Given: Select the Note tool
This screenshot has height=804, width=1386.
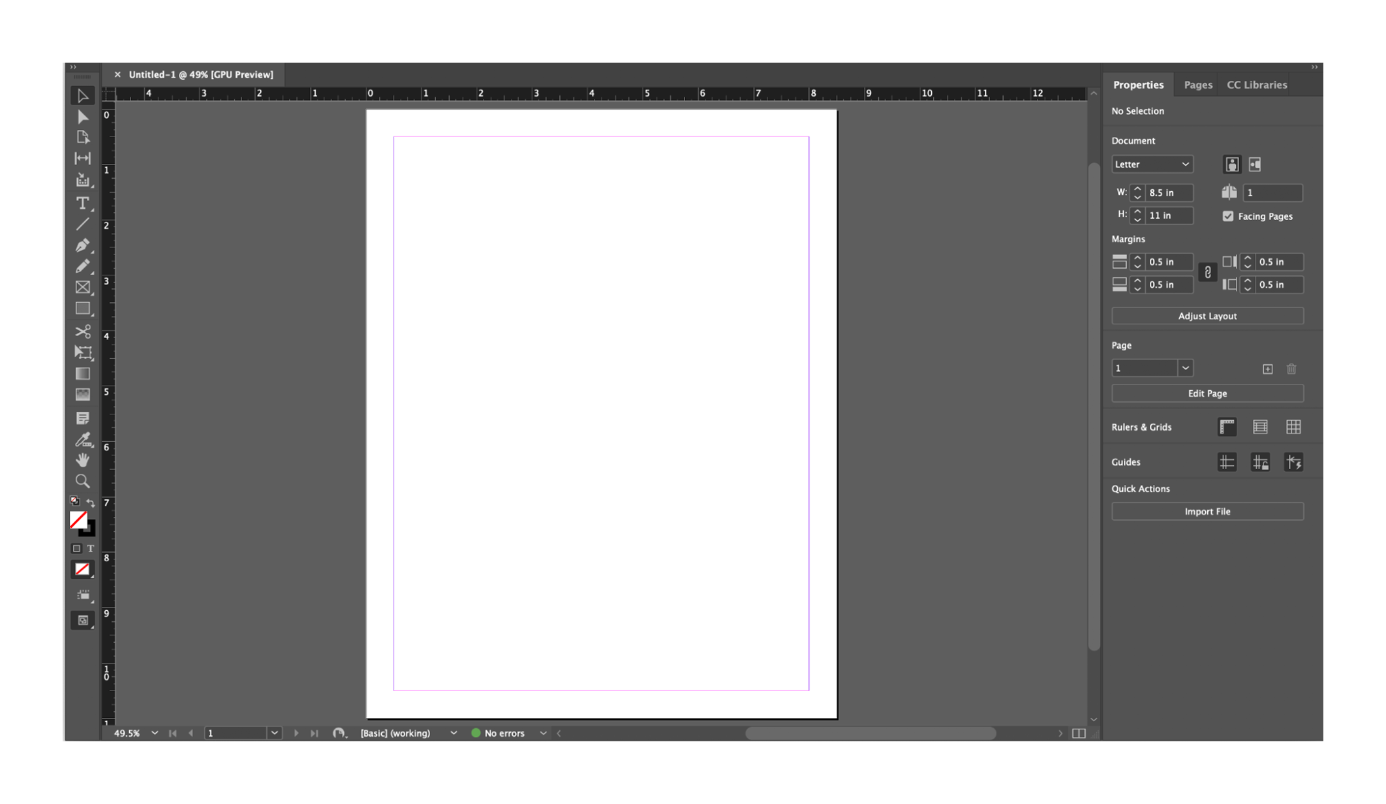Looking at the screenshot, I should pos(83,418).
